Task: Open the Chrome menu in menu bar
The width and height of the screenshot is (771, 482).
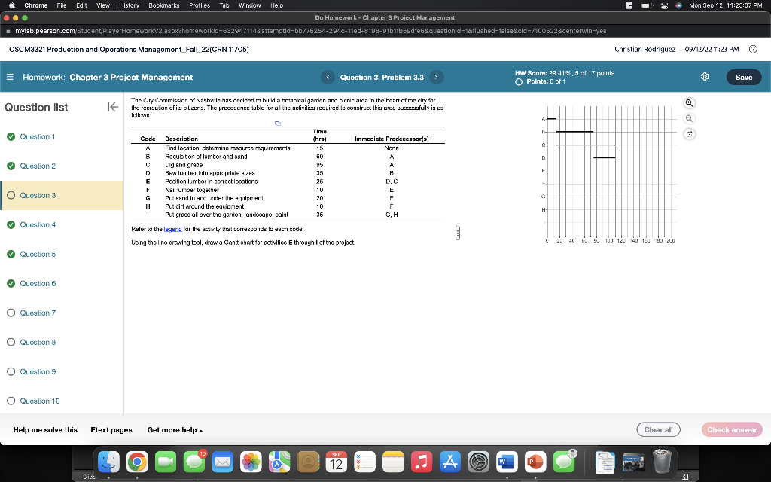Action: (x=36, y=5)
